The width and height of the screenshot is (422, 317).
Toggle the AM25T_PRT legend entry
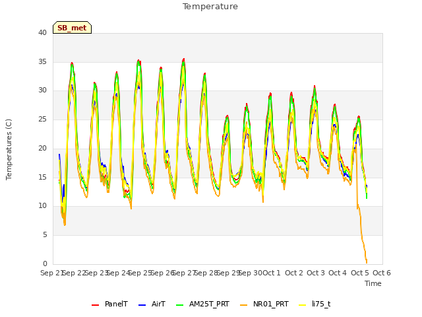click(202, 304)
